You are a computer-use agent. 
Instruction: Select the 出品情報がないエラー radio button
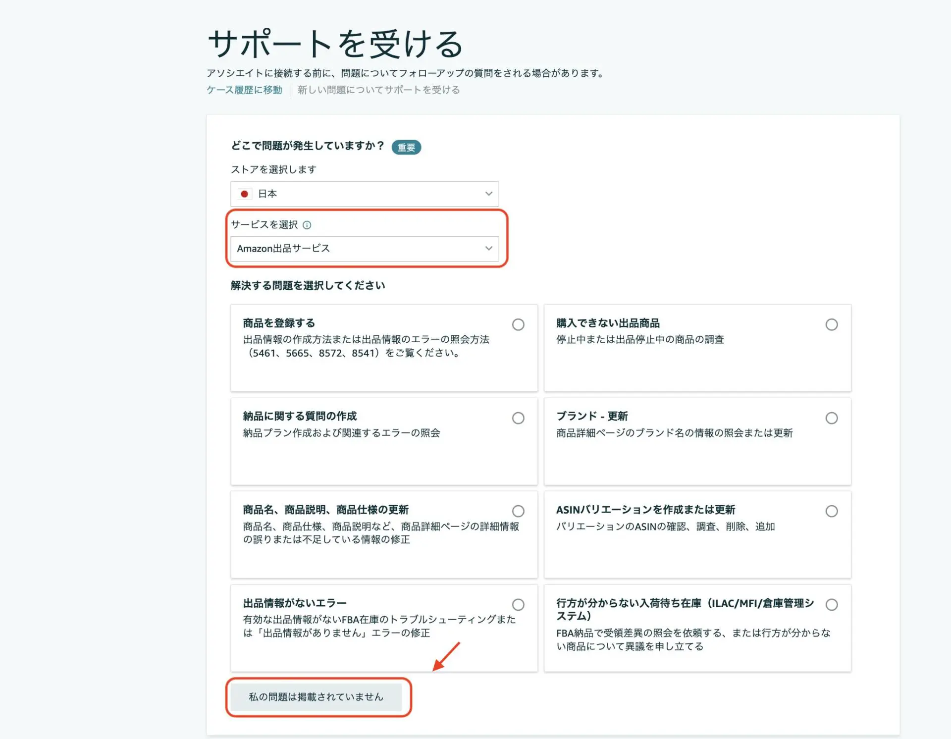518,604
